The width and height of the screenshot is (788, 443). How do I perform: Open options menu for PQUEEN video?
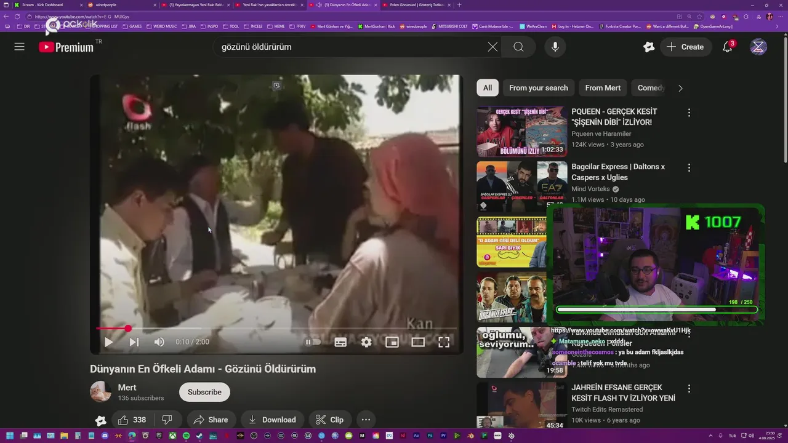pyautogui.click(x=689, y=113)
